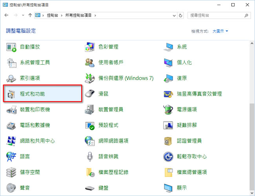The height and width of the screenshot is (196, 255).
Task: Open the 認證管理員 credential manager icon
Action: (168, 141)
